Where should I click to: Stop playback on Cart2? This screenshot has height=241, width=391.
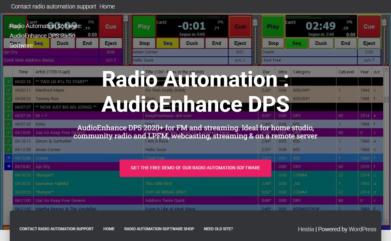144,43
